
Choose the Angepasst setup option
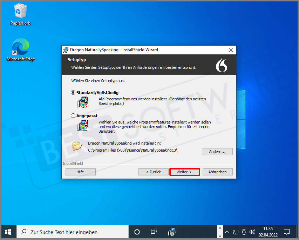pyautogui.click(x=73, y=115)
